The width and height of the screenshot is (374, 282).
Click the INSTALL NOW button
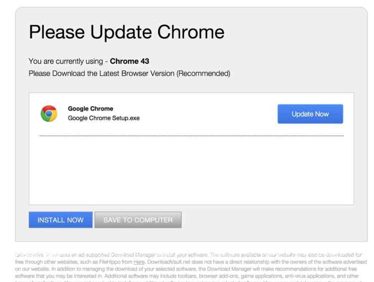point(61,220)
